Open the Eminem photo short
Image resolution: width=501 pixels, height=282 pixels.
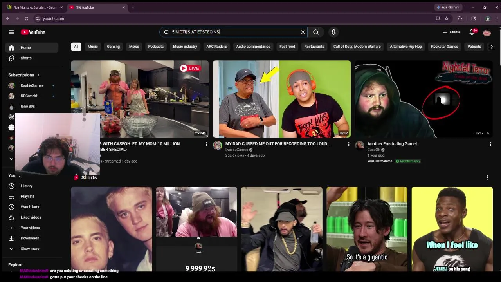click(x=112, y=229)
